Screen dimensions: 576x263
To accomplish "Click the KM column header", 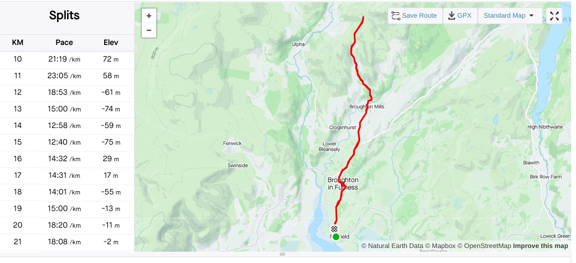I will (x=18, y=42).
